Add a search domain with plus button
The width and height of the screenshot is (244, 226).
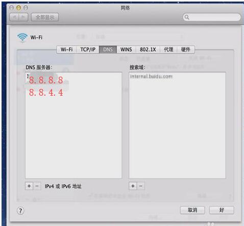[x=133, y=186]
